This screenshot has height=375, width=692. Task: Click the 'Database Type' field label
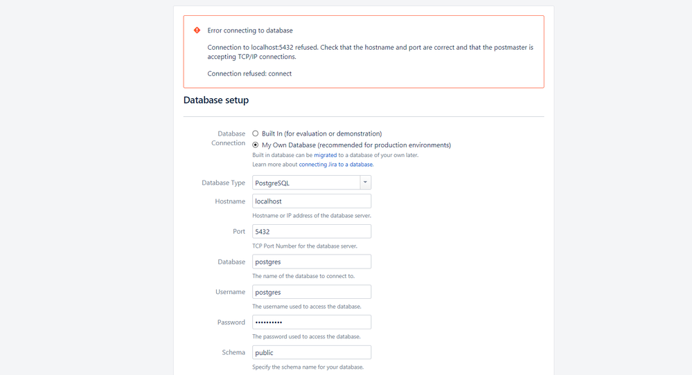click(223, 183)
